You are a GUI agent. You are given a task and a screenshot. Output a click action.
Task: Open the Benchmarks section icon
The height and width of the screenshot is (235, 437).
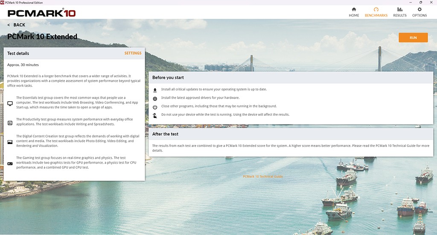(x=376, y=9)
